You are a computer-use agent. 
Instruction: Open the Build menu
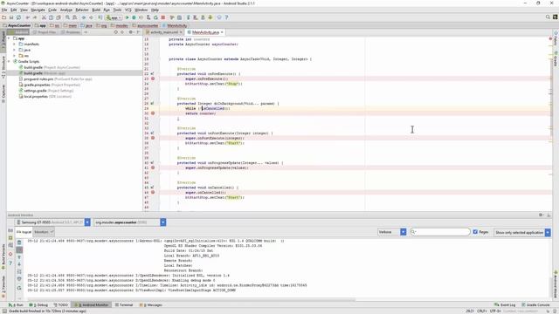point(96,10)
